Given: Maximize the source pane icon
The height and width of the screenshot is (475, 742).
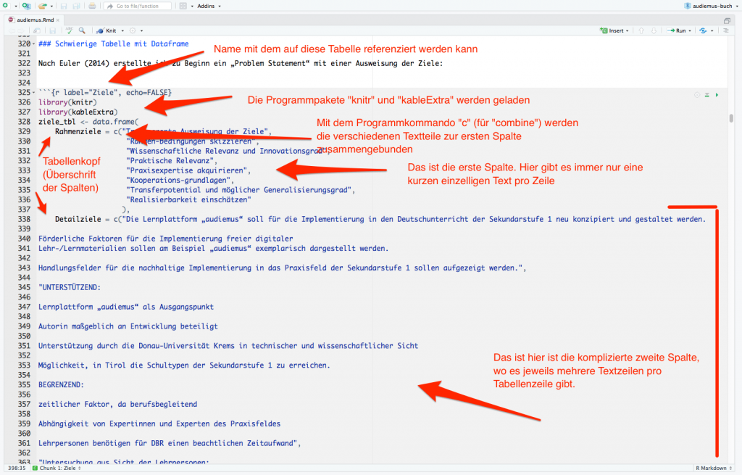Looking at the screenshot, I should pos(727,20).
